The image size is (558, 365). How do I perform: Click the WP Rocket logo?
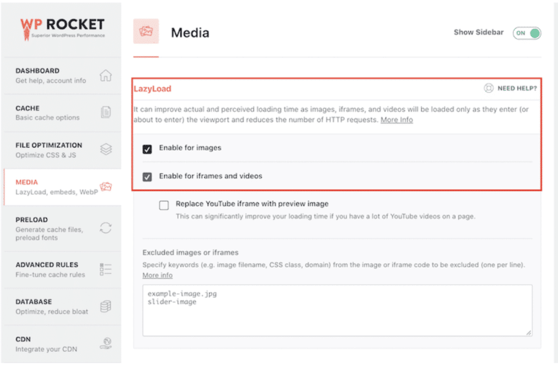[62, 29]
